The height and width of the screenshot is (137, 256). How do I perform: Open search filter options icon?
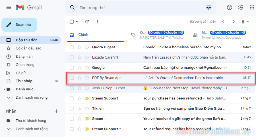(209, 7)
